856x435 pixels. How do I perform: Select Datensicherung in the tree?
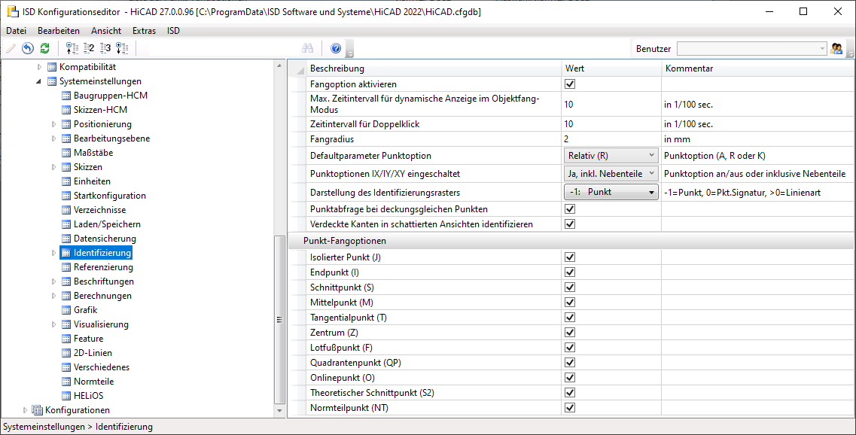click(x=105, y=239)
